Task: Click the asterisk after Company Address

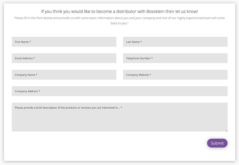Action: click(x=39, y=91)
